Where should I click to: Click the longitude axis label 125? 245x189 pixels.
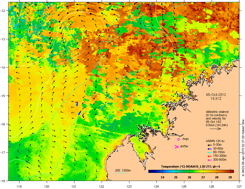point(184,186)
